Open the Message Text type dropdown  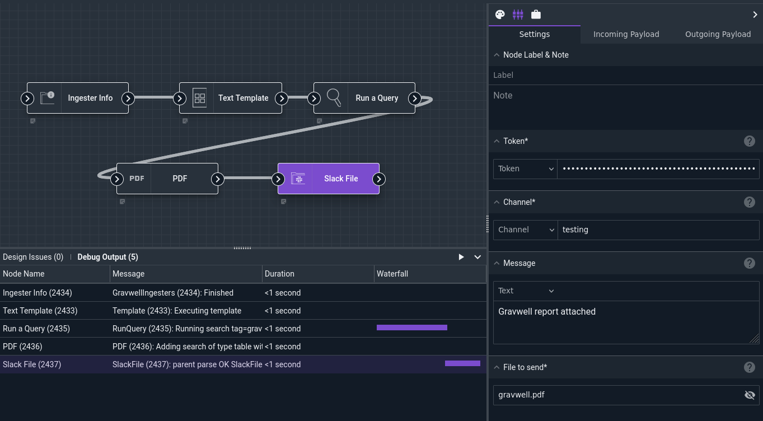pyautogui.click(x=525, y=291)
